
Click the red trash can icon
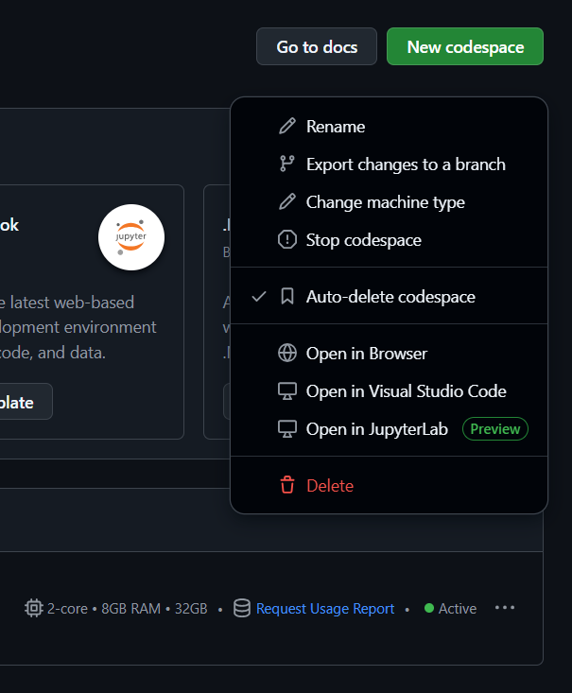click(287, 485)
